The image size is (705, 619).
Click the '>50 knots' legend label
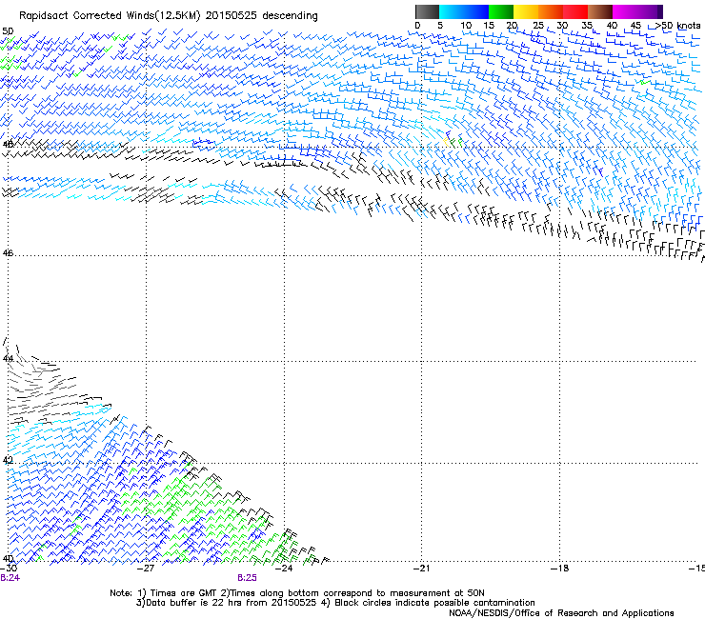(678, 26)
